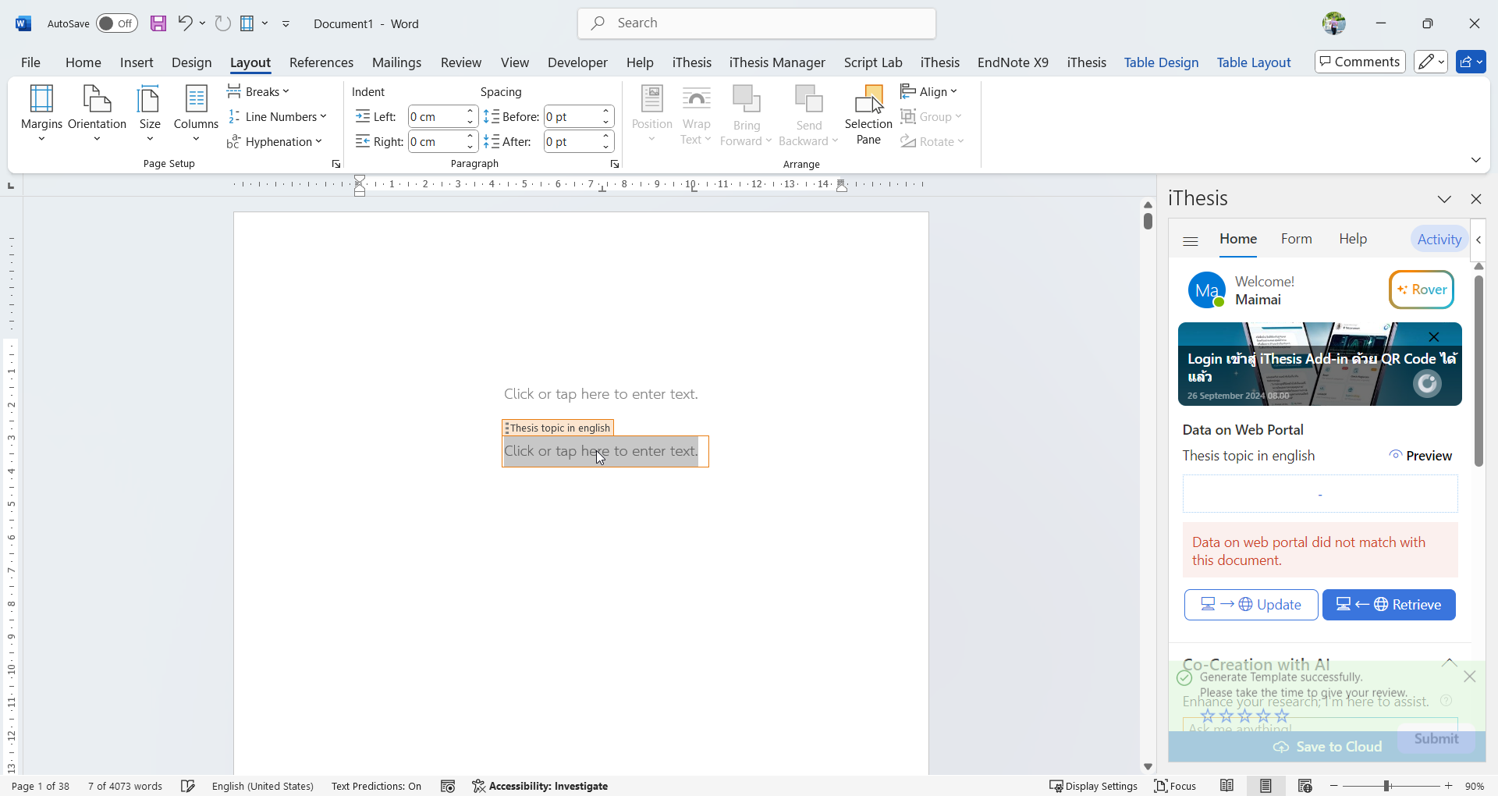The height and width of the screenshot is (796, 1498).
Task: Click the Retrieve button
Action: click(1389, 605)
